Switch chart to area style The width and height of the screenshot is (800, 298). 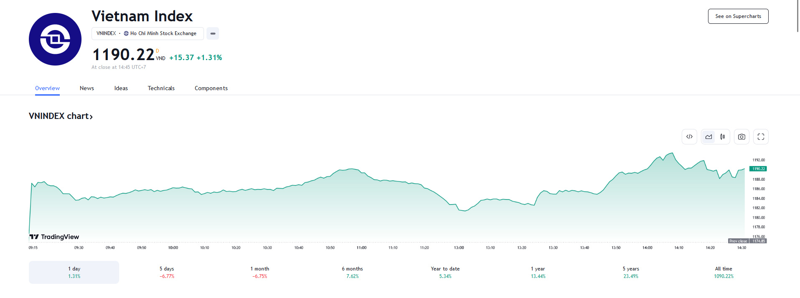point(708,137)
